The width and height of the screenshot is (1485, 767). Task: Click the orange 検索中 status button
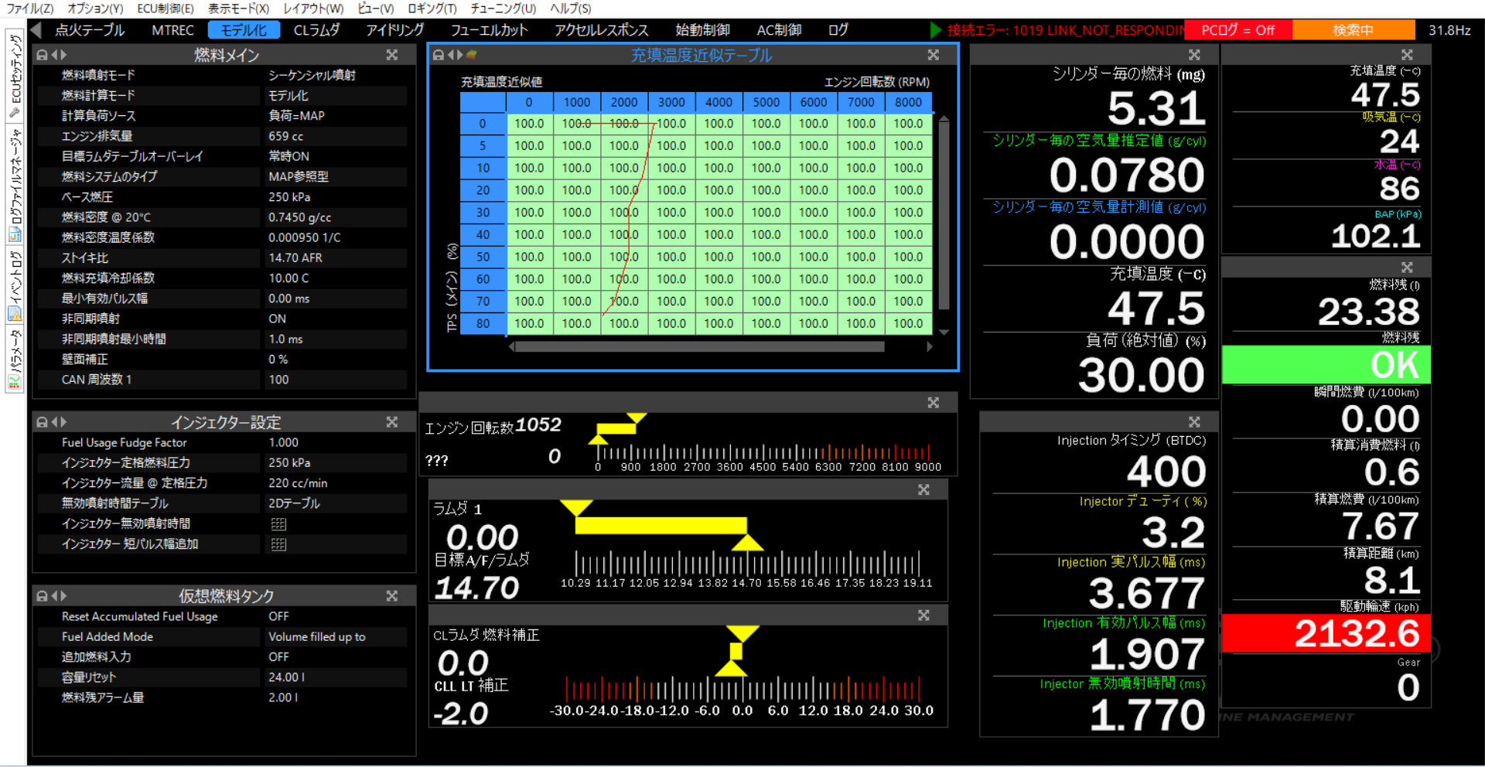coord(1354,30)
